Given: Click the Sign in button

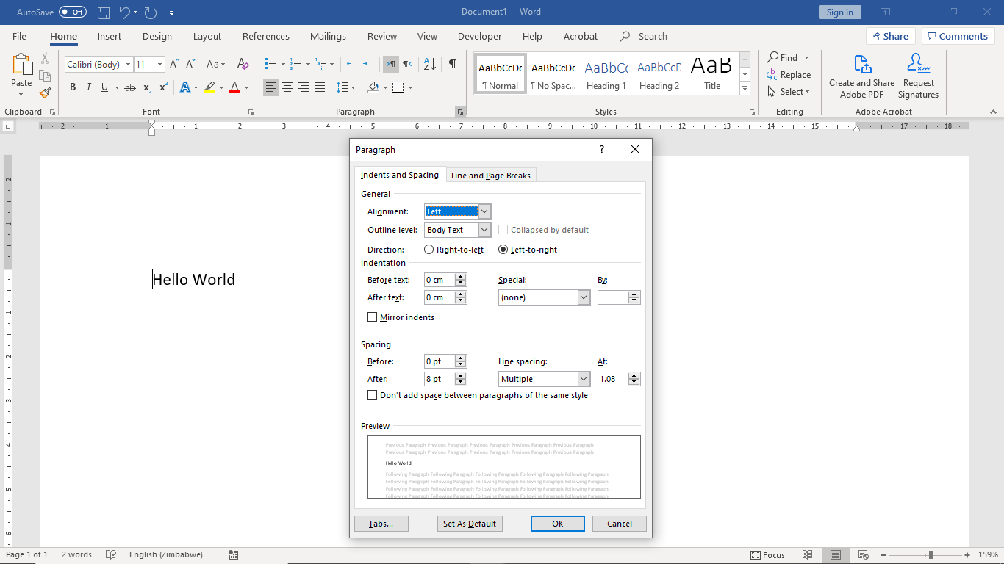Looking at the screenshot, I should coord(839,12).
